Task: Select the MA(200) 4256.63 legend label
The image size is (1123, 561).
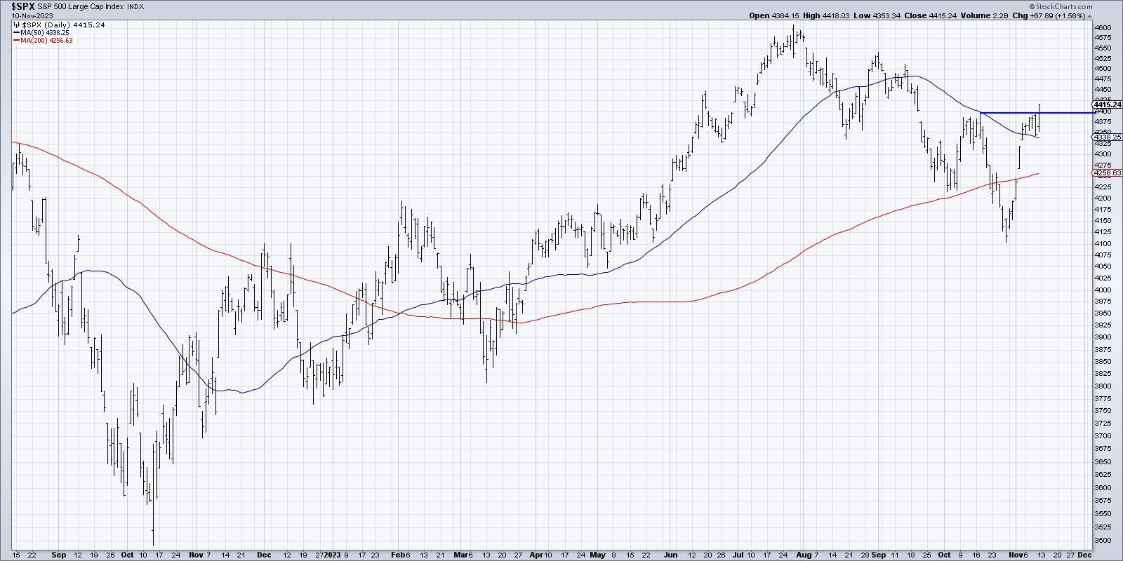Action: pos(48,41)
